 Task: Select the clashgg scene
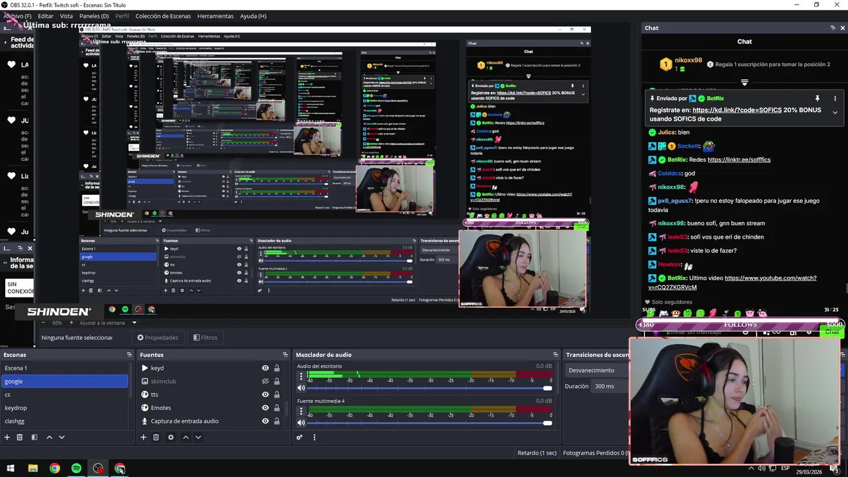[65, 421]
